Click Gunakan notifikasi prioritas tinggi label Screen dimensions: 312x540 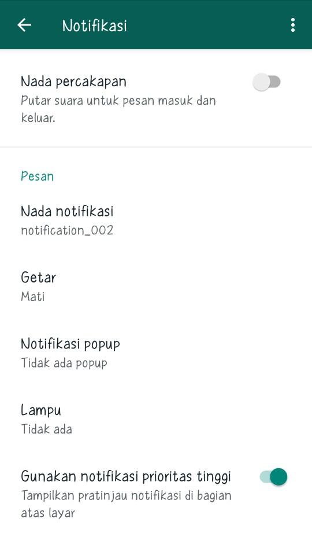[126, 476]
